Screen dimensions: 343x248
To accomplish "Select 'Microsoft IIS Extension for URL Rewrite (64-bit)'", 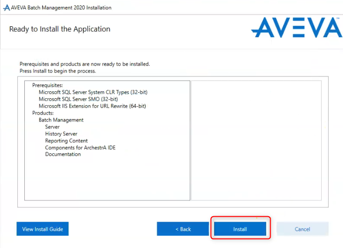I will [92, 106].
